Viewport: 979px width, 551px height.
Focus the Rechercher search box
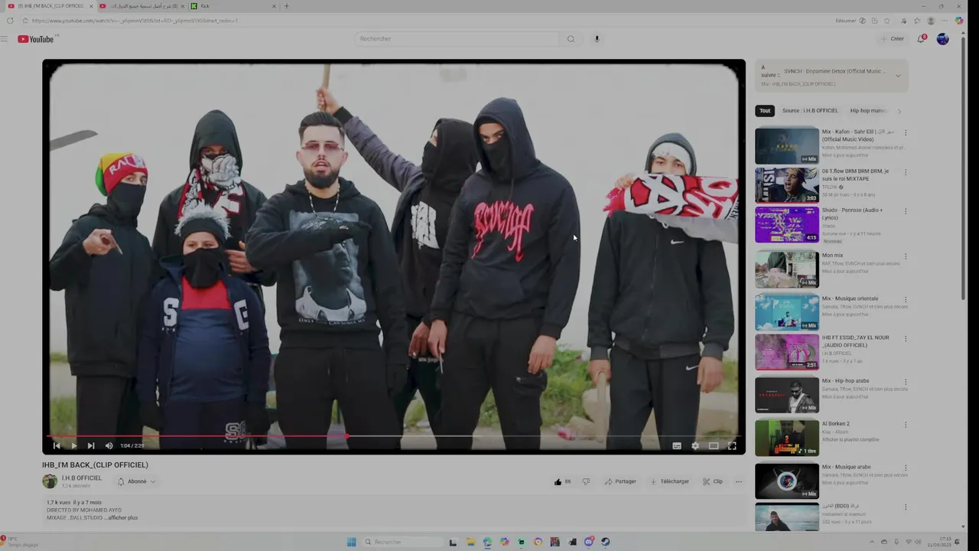(x=457, y=39)
